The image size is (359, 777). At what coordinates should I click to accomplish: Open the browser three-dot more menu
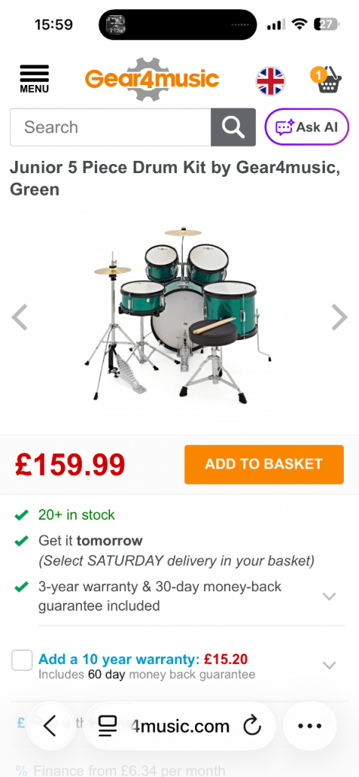pos(310,726)
